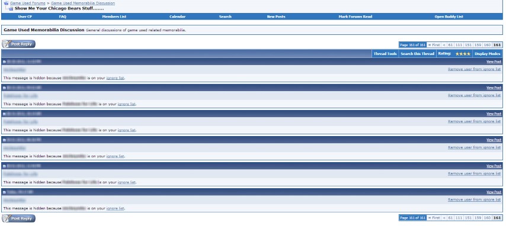Remove second post's user from ignore list

[x=474, y=95]
